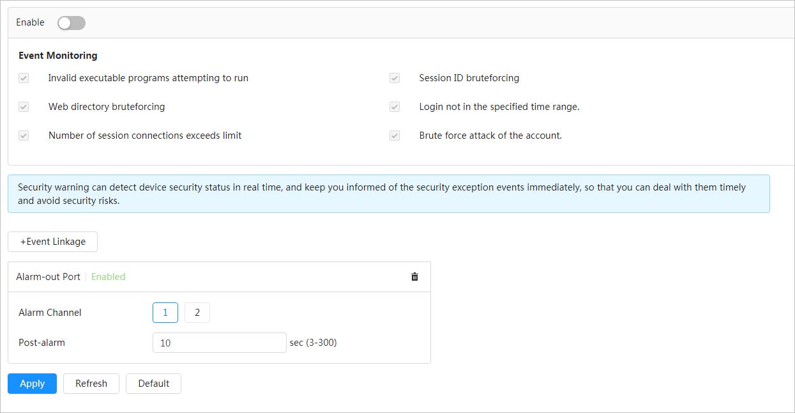
Task: Toggle Brute force attack of account checkbox
Action: pos(395,136)
